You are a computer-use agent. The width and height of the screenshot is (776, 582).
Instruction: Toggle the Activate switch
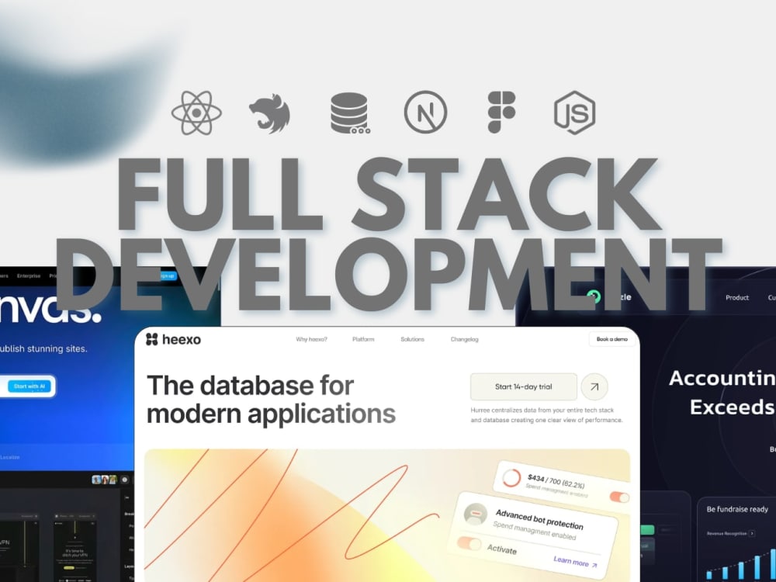tap(469, 543)
